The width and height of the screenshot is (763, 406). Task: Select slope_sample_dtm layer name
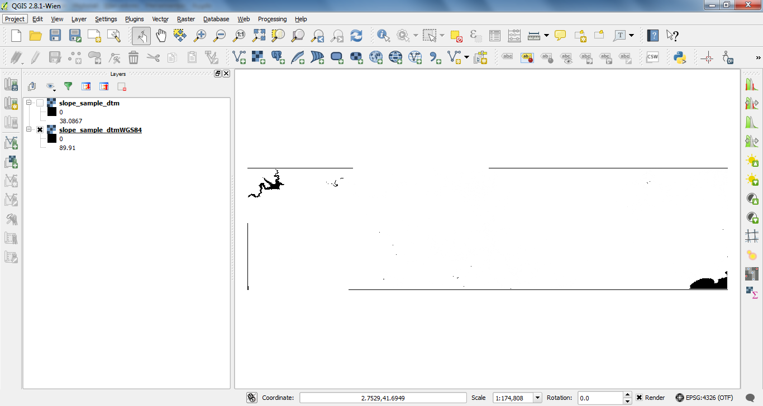(89, 103)
